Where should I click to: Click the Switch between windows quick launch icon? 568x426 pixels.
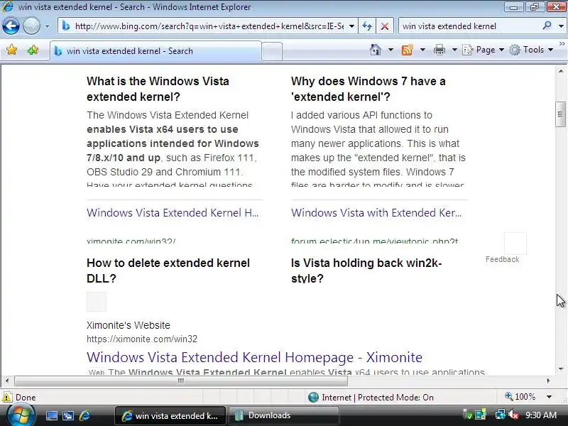coord(67,415)
